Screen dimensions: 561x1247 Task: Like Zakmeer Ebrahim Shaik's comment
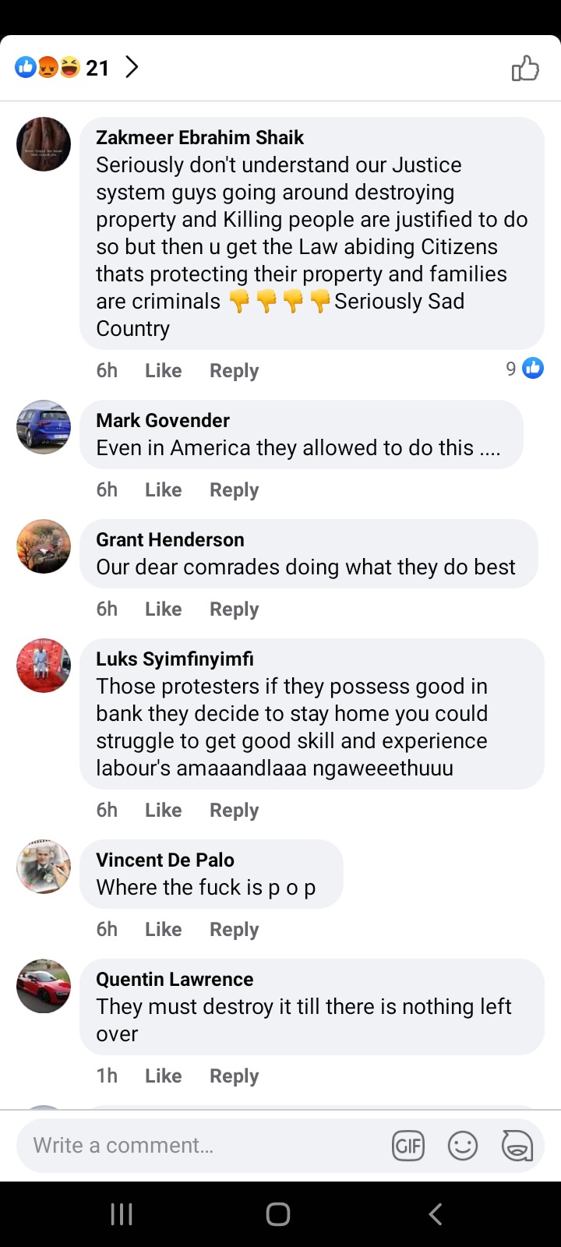pyautogui.click(x=163, y=370)
